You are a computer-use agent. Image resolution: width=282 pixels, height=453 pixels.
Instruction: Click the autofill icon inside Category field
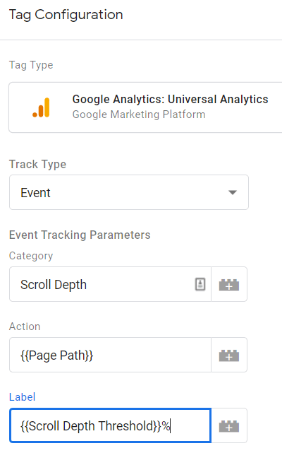point(200,284)
